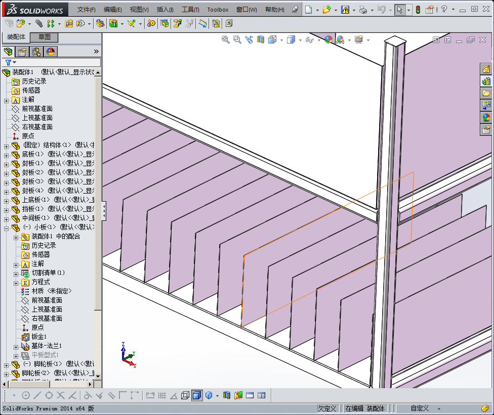Open Reference Geometry tool
This screenshot has width=494, height=415.
[131, 23]
